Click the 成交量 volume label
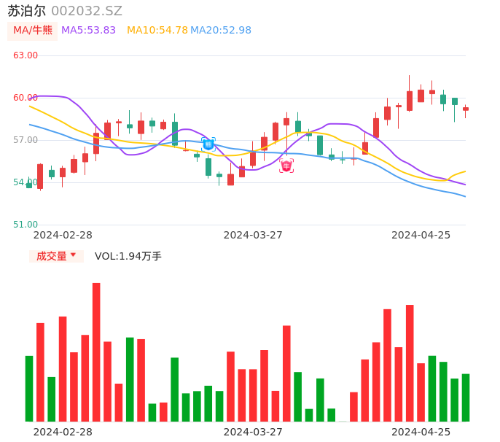The height and width of the screenshot is (442, 500). click(51, 256)
